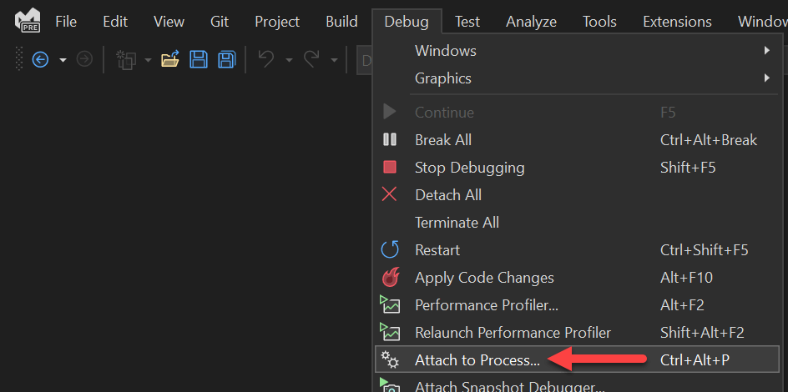
Task: Click the Undo arrow icon
Action: [266, 59]
